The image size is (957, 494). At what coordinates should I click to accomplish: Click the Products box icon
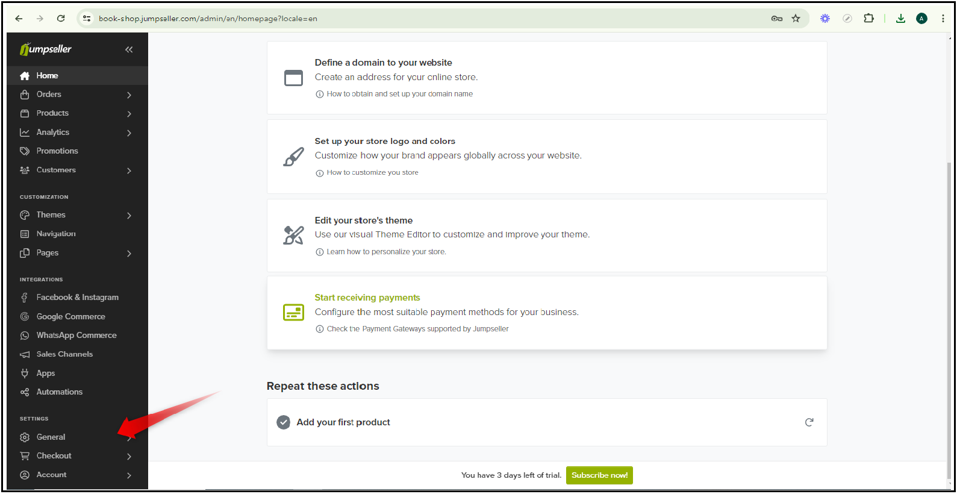click(25, 113)
